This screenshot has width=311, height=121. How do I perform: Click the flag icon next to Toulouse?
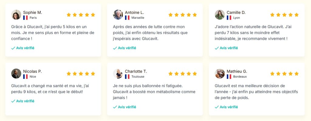(127, 77)
